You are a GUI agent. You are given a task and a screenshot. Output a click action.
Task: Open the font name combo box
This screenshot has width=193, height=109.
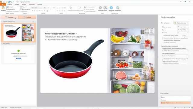tap(37, 8)
